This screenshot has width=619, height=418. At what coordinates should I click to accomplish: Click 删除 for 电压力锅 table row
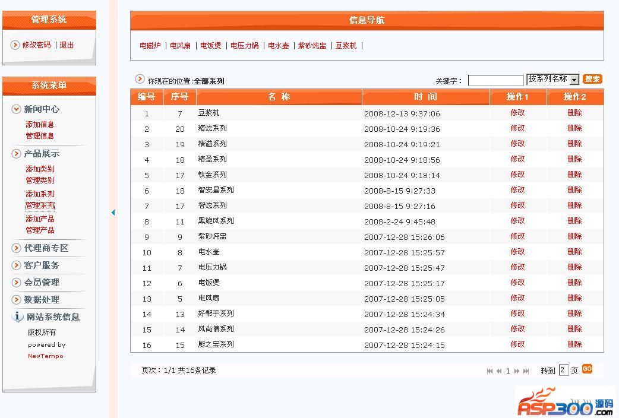coord(575,267)
